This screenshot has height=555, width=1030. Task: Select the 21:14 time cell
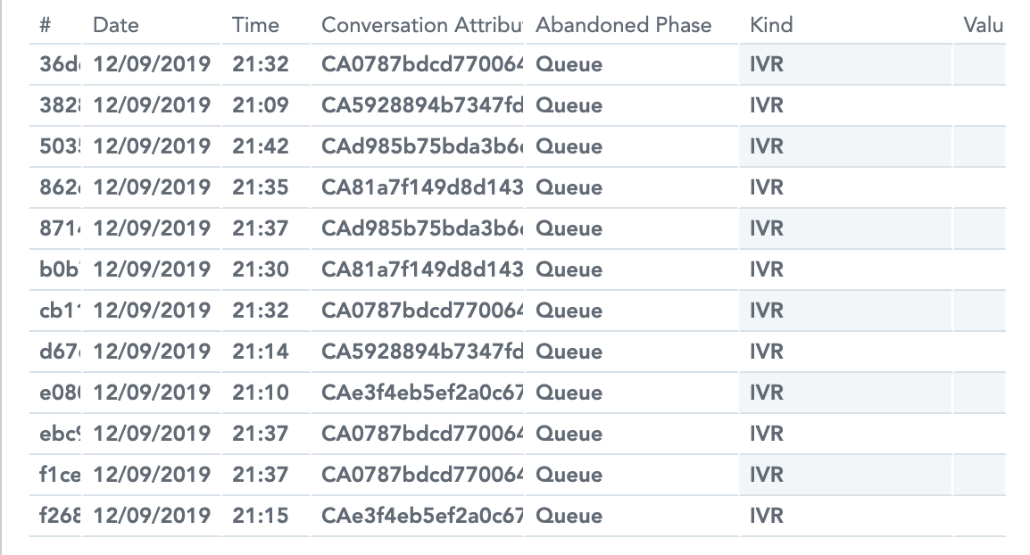[x=261, y=352]
